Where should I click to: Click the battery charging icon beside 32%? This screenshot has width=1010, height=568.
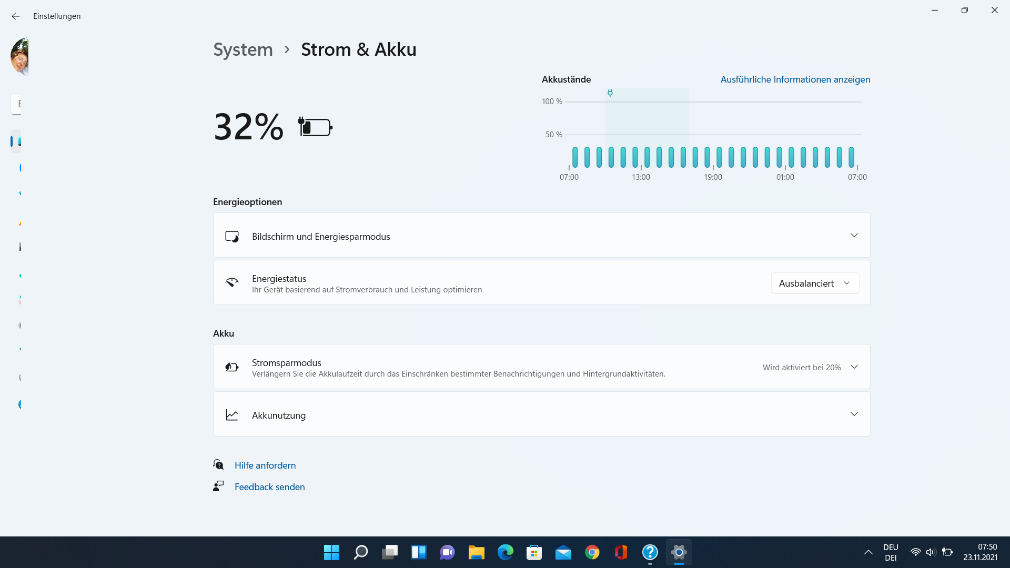pos(315,127)
